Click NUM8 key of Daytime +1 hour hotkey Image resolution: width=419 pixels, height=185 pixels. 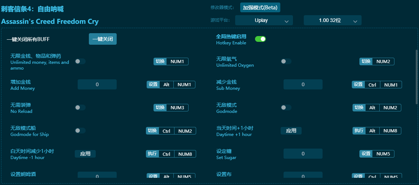tap(390, 131)
